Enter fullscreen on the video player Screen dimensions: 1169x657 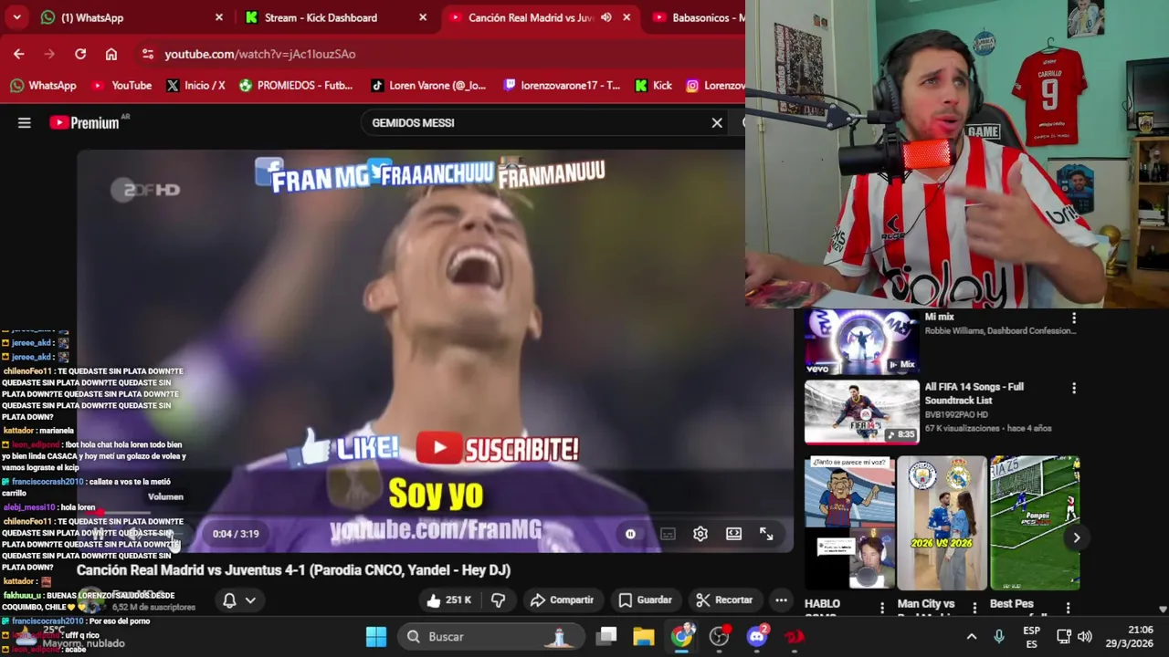[766, 534]
